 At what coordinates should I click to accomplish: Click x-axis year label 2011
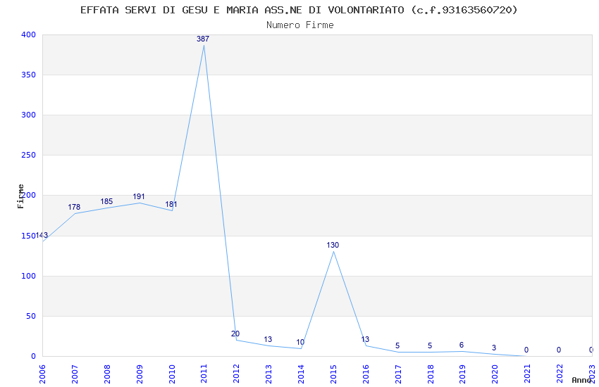click(204, 374)
